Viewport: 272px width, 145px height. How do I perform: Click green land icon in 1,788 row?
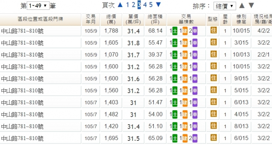[175, 31]
